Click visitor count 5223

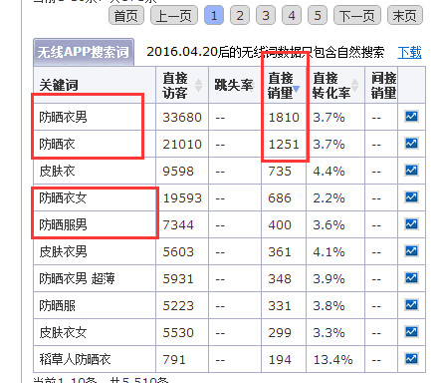[x=178, y=306]
